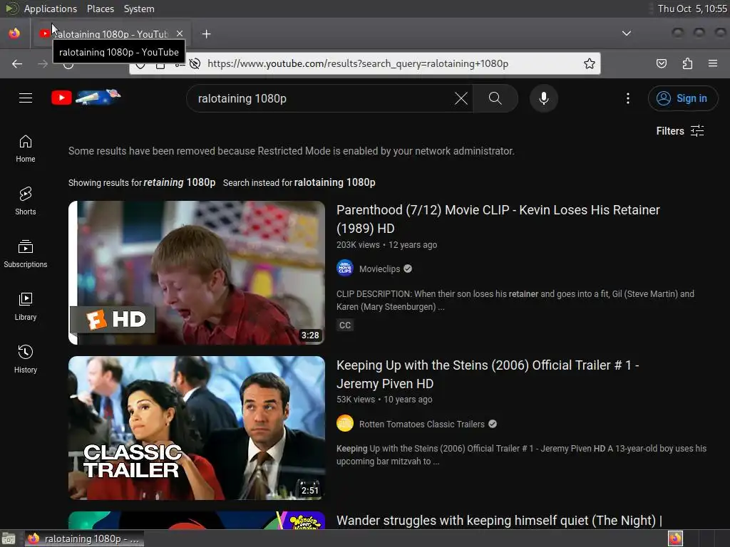Open Movieclips channel avatar
Screen dimensions: 730x547
(345, 269)
